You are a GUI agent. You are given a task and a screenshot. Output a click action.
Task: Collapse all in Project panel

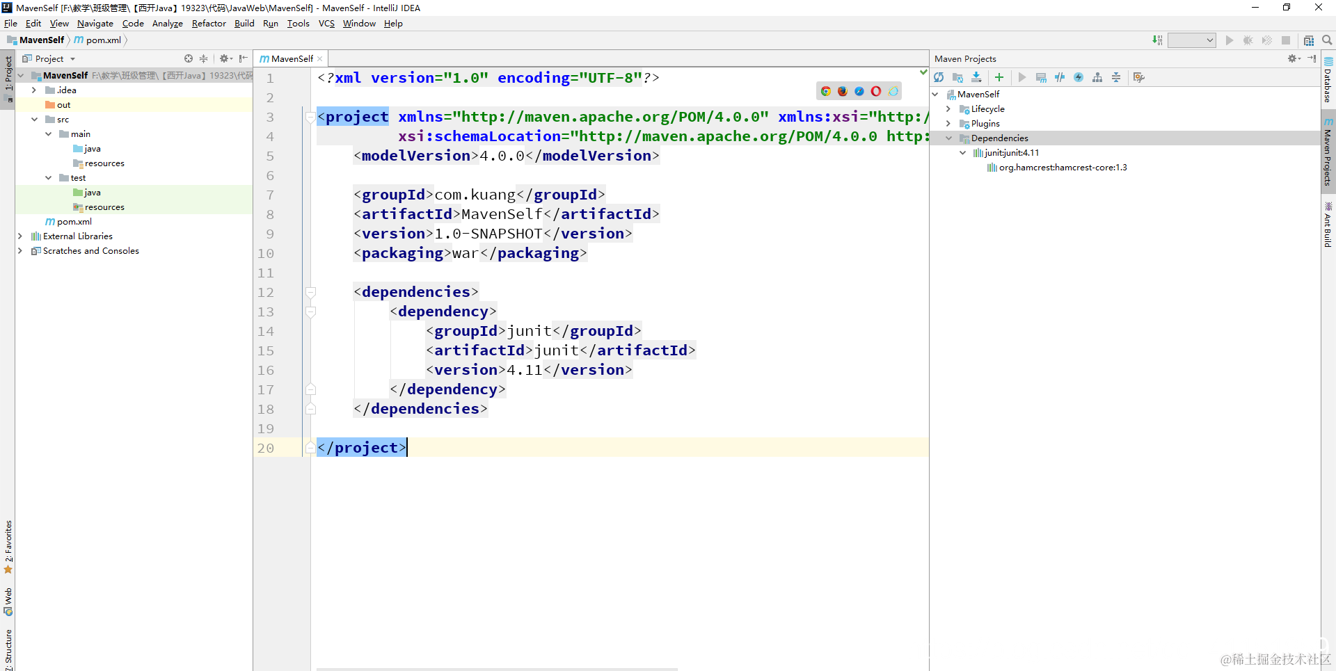pyautogui.click(x=204, y=58)
